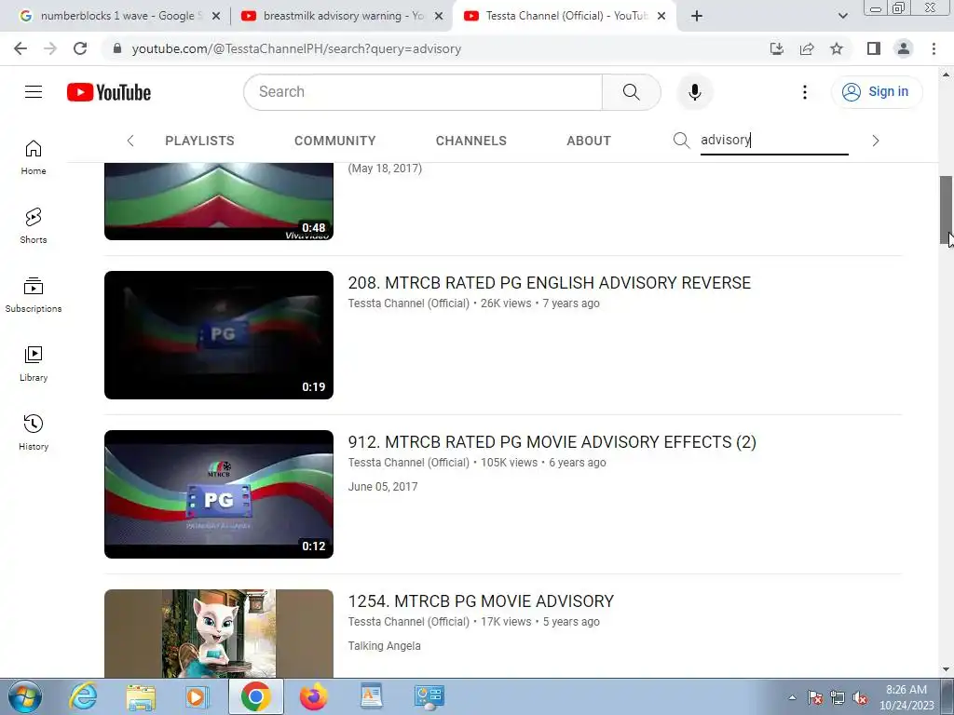Open the 0:12 PG movie advisory thumbnail
Viewport: 954px width, 715px height.
tap(219, 494)
